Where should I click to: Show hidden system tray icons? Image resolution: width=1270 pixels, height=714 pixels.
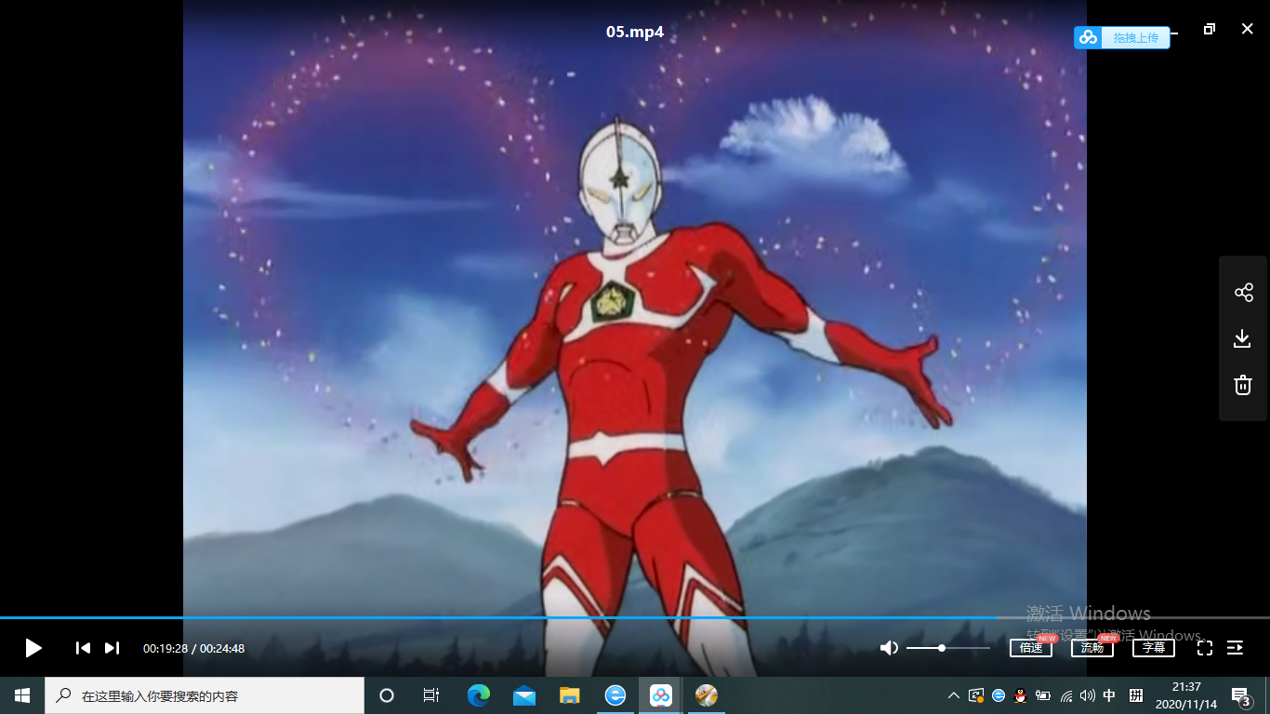(x=953, y=695)
